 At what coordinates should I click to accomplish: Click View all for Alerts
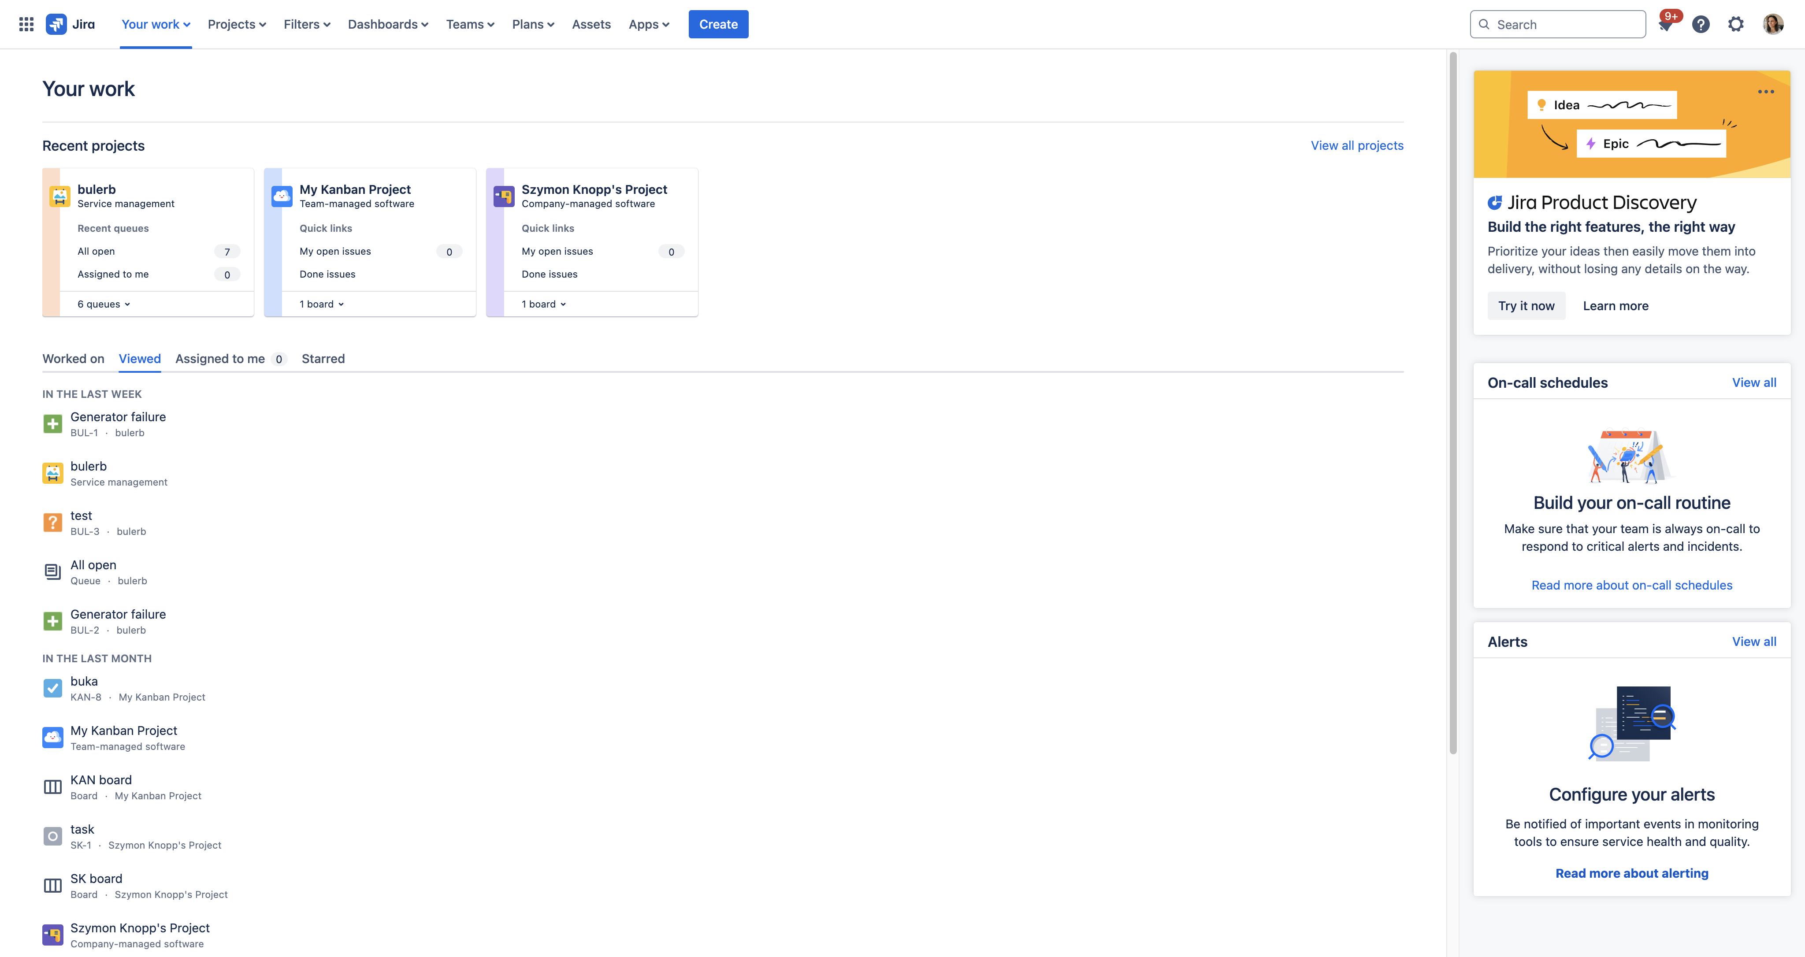(1754, 642)
